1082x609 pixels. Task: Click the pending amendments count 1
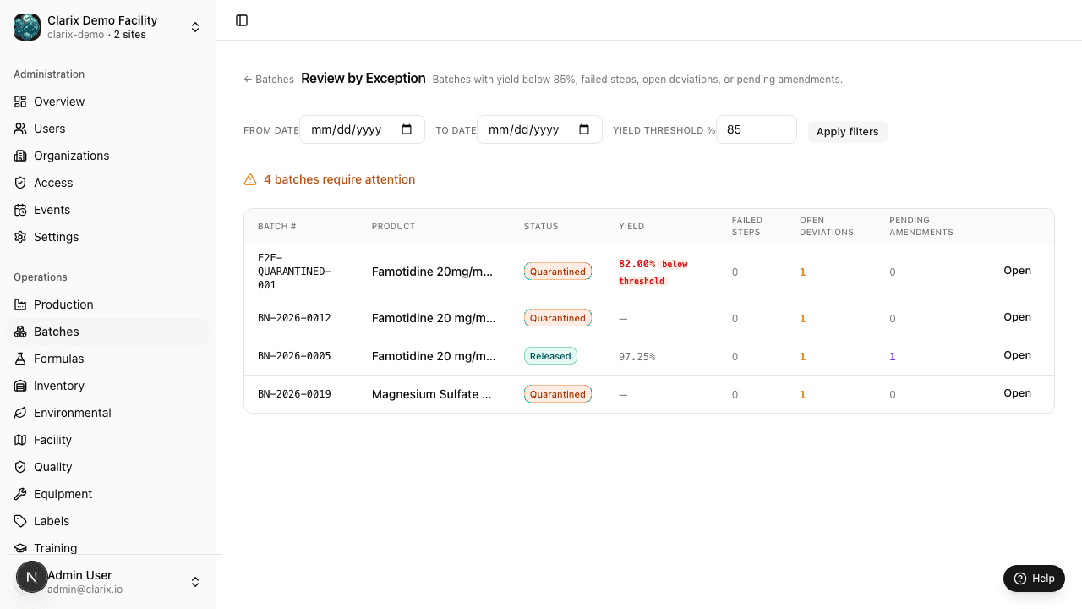pos(892,357)
